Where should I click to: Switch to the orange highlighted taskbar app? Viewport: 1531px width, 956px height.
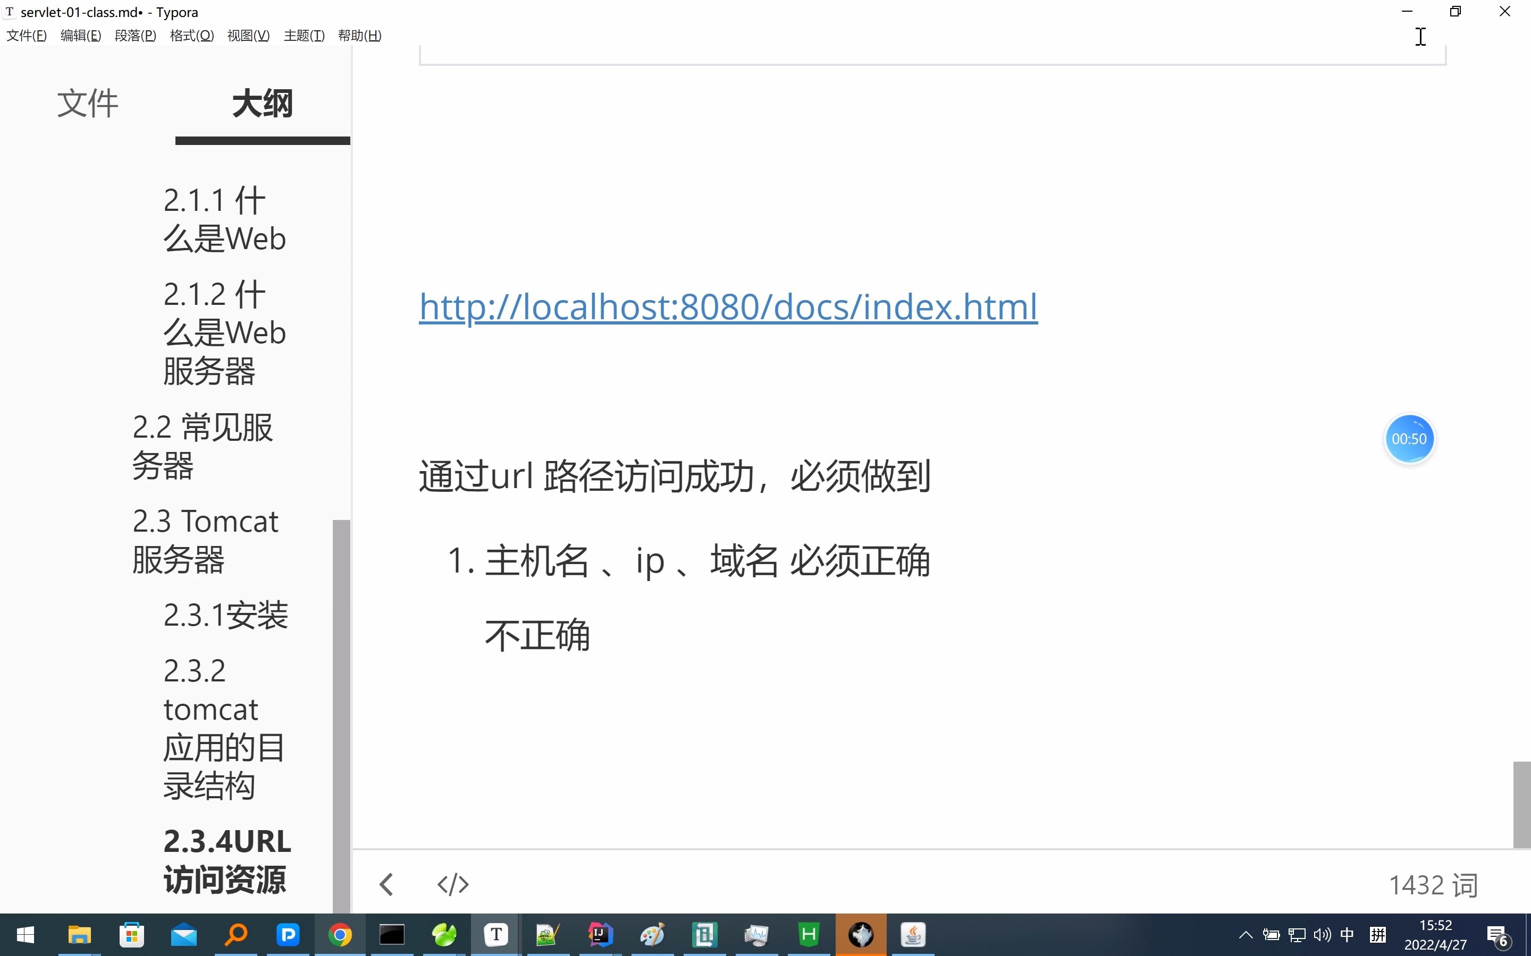pos(861,935)
